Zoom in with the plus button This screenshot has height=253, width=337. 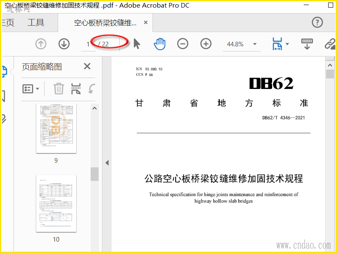(206, 44)
